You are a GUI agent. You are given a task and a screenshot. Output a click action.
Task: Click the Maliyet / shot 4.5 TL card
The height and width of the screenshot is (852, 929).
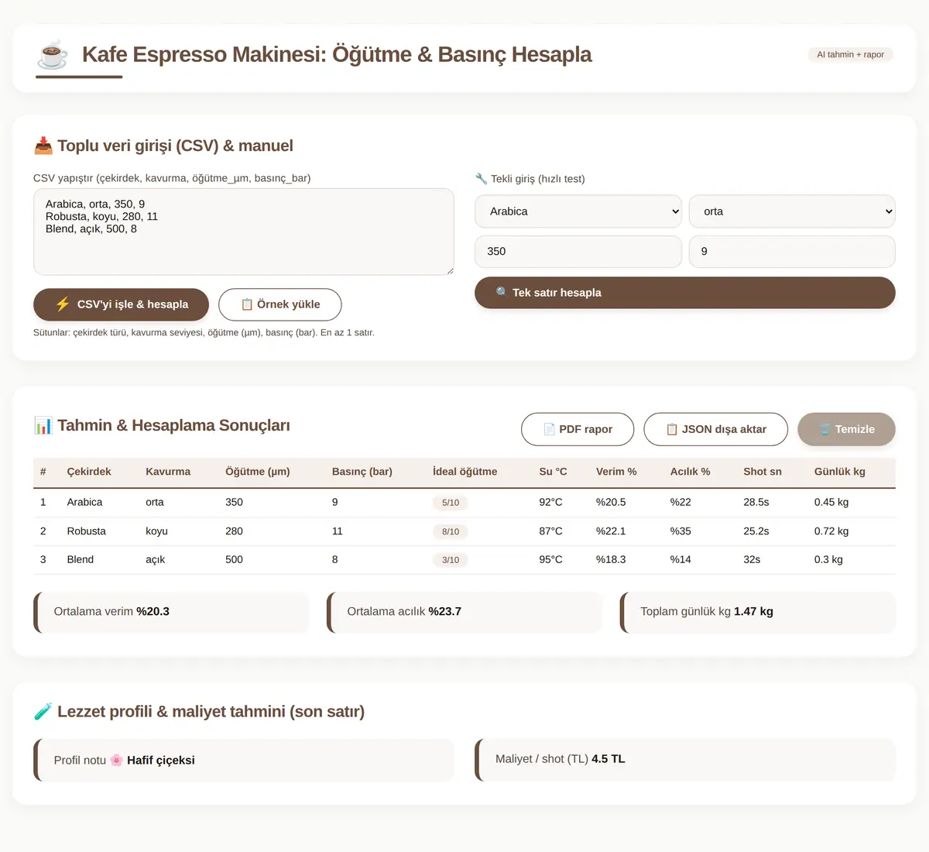point(685,760)
